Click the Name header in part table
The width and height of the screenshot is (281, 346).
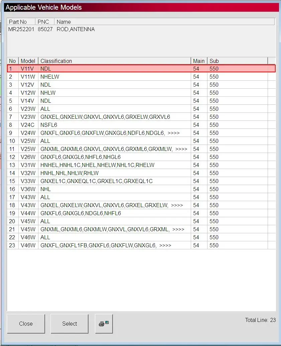(x=164, y=22)
